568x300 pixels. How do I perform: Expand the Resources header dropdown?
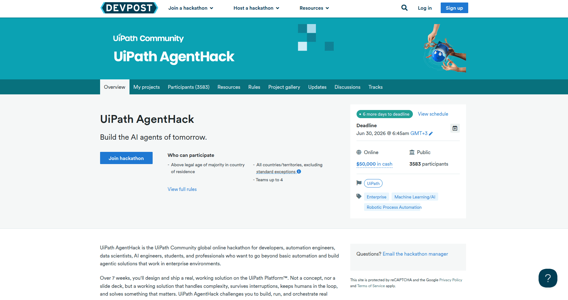(314, 8)
